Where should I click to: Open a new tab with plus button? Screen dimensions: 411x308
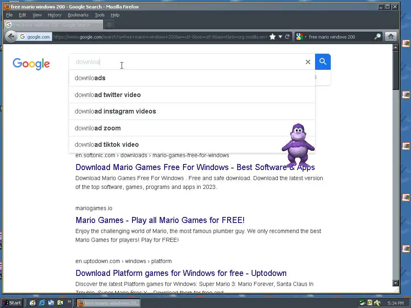pyautogui.click(x=109, y=24)
